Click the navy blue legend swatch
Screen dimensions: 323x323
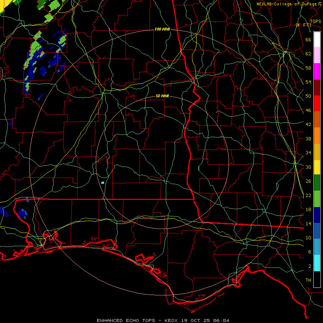coord(317,215)
